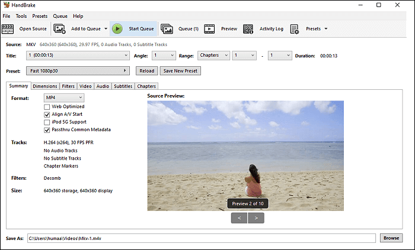Open the Queue (1) panel icon
The height and width of the screenshot is (250, 415).
click(167, 28)
